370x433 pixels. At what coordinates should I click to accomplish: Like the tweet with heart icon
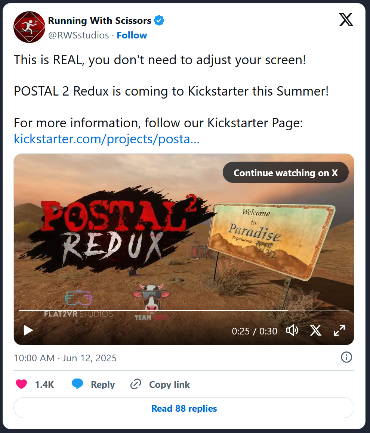[21, 384]
